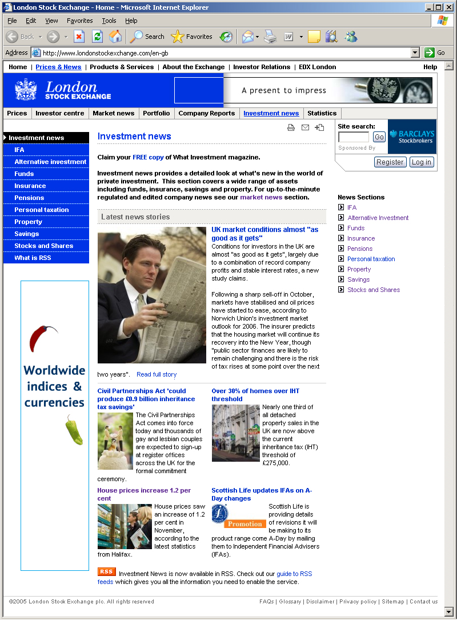Open the File menu
The image size is (457, 620).
(x=12, y=21)
